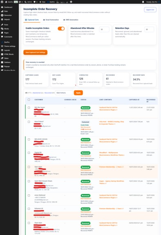Open the Bulk Actions dropdown
This screenshot has width=161, height=235.
pos(64,93)
